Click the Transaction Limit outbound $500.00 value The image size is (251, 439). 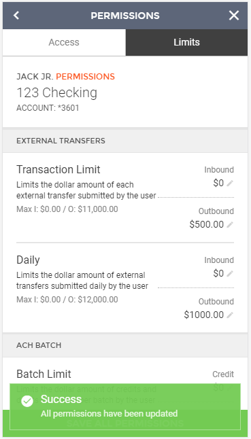pyautogui.click(x=207, y=224)
